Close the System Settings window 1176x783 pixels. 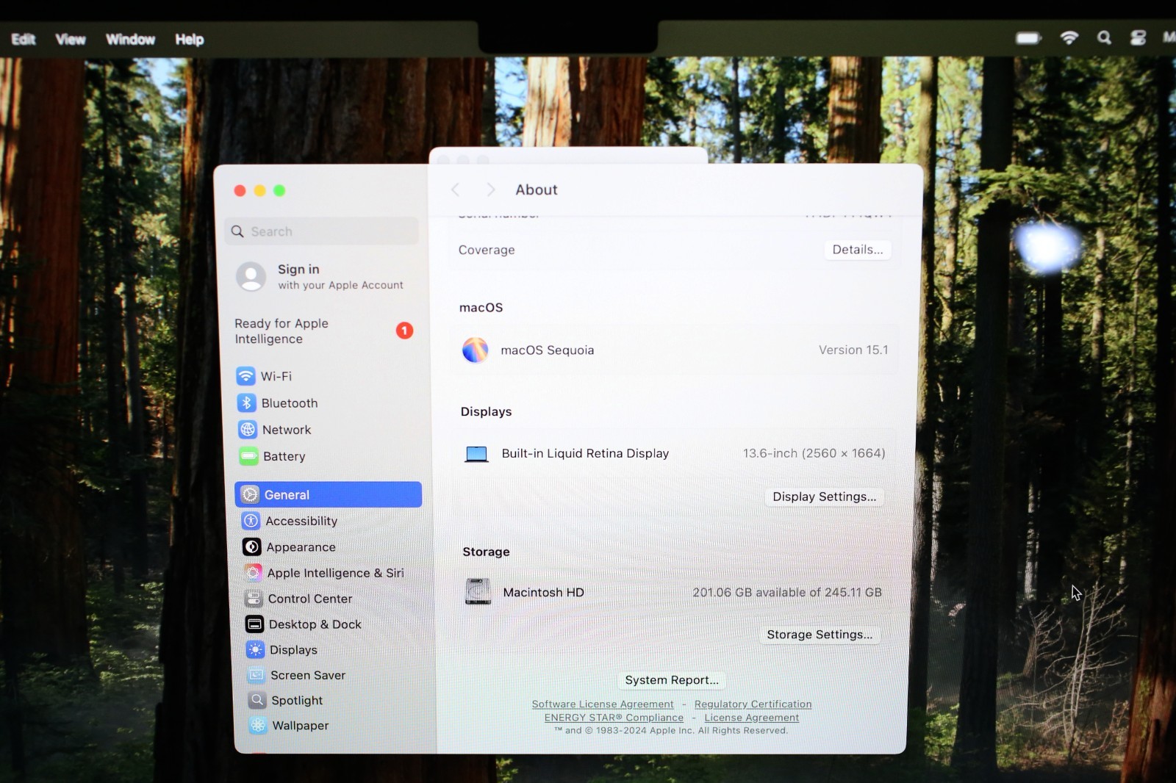[x=240, y=191]
